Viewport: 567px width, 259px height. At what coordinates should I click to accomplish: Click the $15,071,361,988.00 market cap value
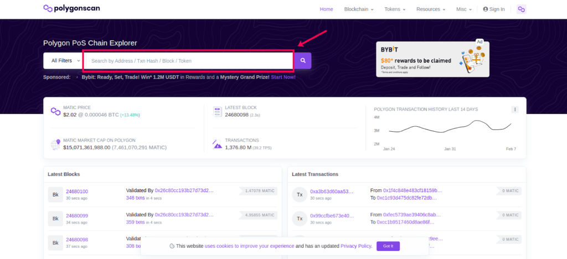pos(86,147)
